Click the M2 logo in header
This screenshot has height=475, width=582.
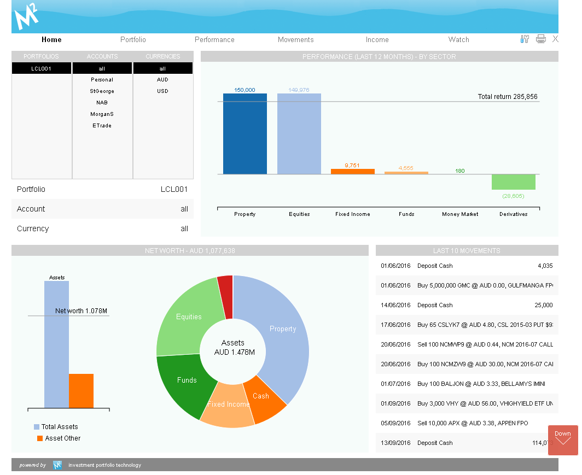tap(26, 17)
